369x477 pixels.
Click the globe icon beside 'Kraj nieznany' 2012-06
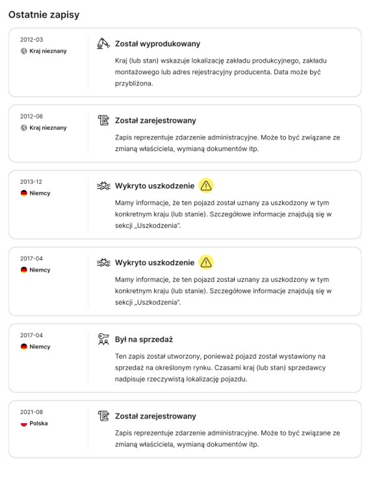pos(24,128)
